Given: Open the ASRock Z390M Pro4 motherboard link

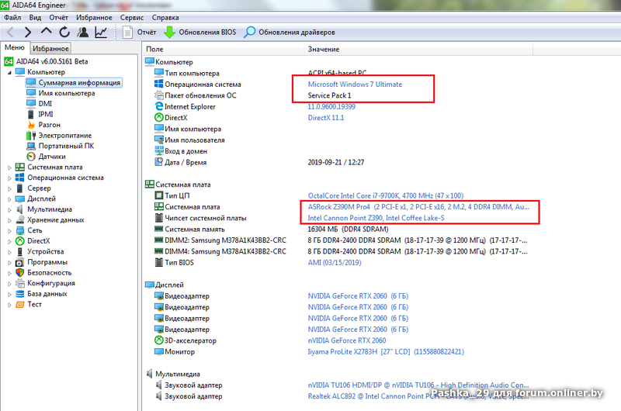Looking at the screenshot, I should point(418,206).
